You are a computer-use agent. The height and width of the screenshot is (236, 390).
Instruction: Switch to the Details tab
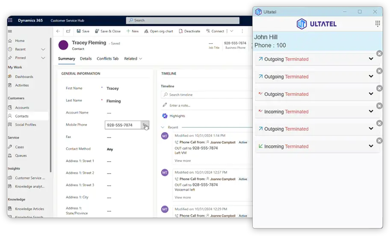86,59
